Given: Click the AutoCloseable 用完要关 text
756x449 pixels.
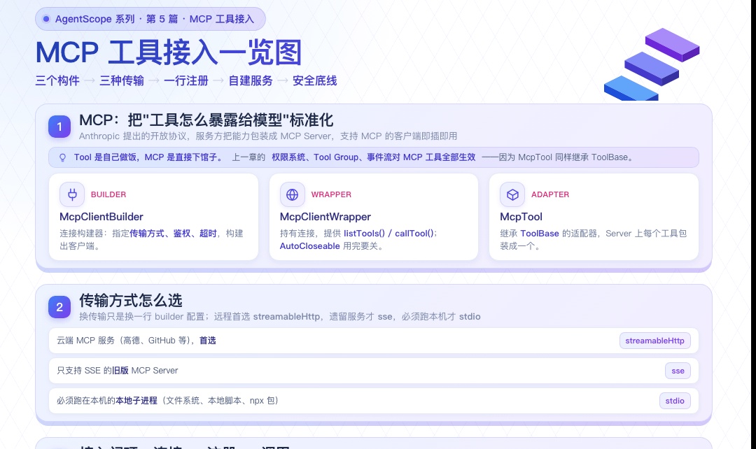Looking at the screenshot, I should click(x=331, y=246).
